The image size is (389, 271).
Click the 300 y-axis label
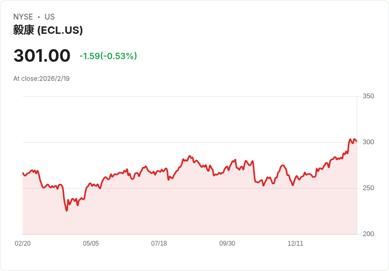368,142
